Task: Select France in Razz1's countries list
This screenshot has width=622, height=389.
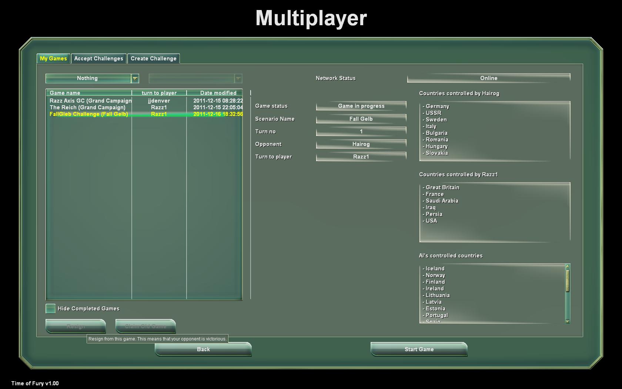Action: [x=433, y=194]
